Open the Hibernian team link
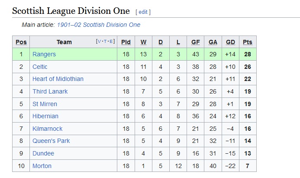300x178 pixels. coord(45,116)
